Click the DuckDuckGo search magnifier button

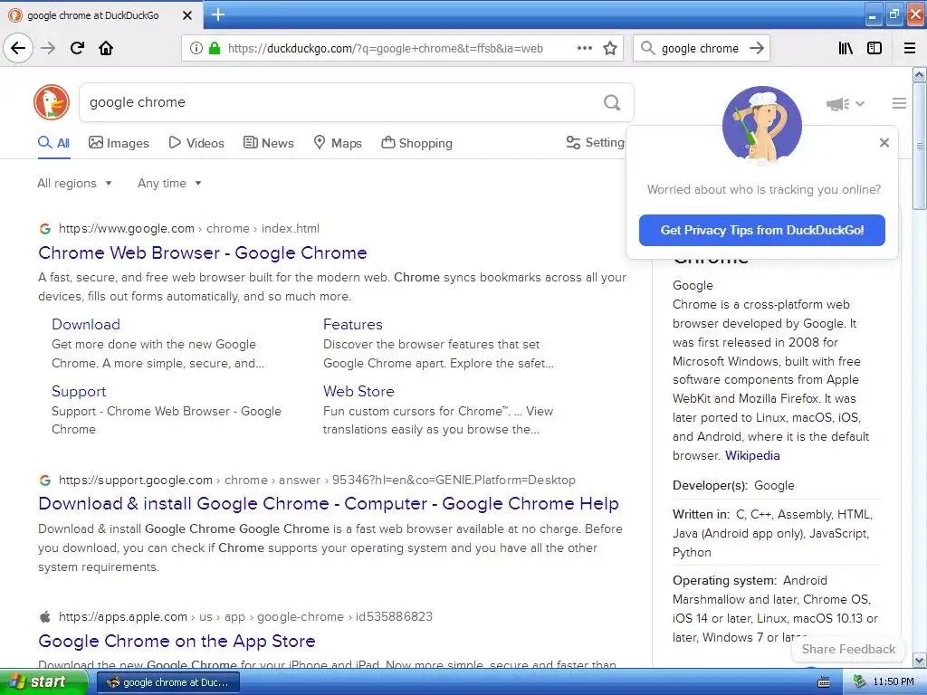612,102
